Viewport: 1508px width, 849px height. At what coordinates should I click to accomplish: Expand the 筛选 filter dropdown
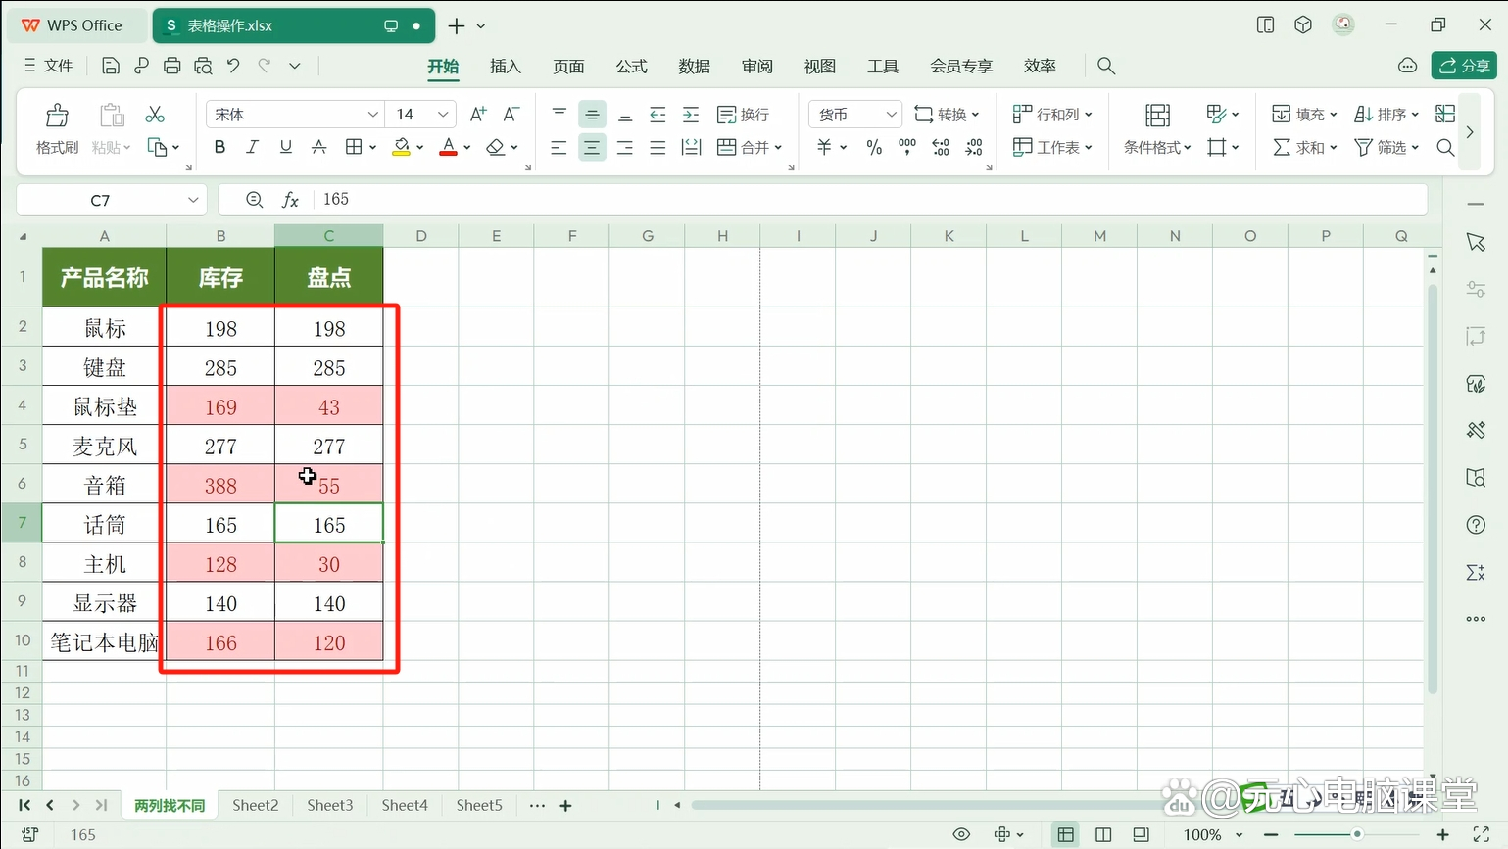pyautogui.click(x=1415, y=147)
